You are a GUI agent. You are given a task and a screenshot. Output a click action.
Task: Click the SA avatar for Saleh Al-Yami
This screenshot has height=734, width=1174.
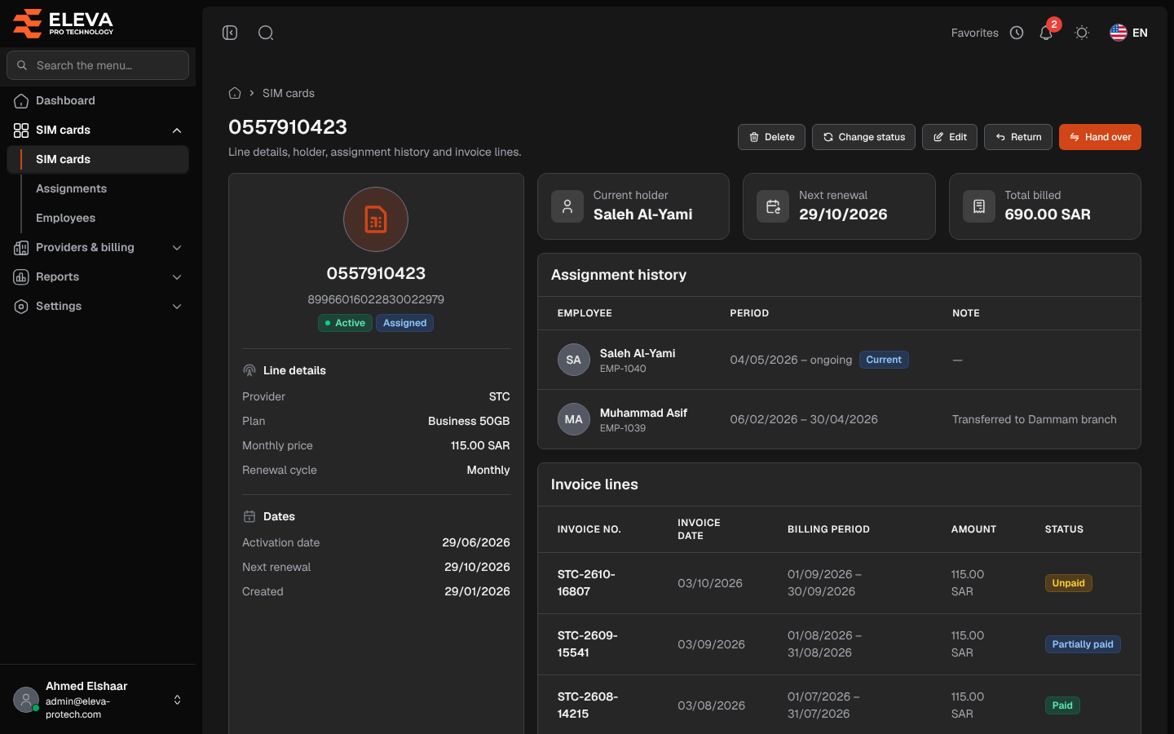click(574, 360)
